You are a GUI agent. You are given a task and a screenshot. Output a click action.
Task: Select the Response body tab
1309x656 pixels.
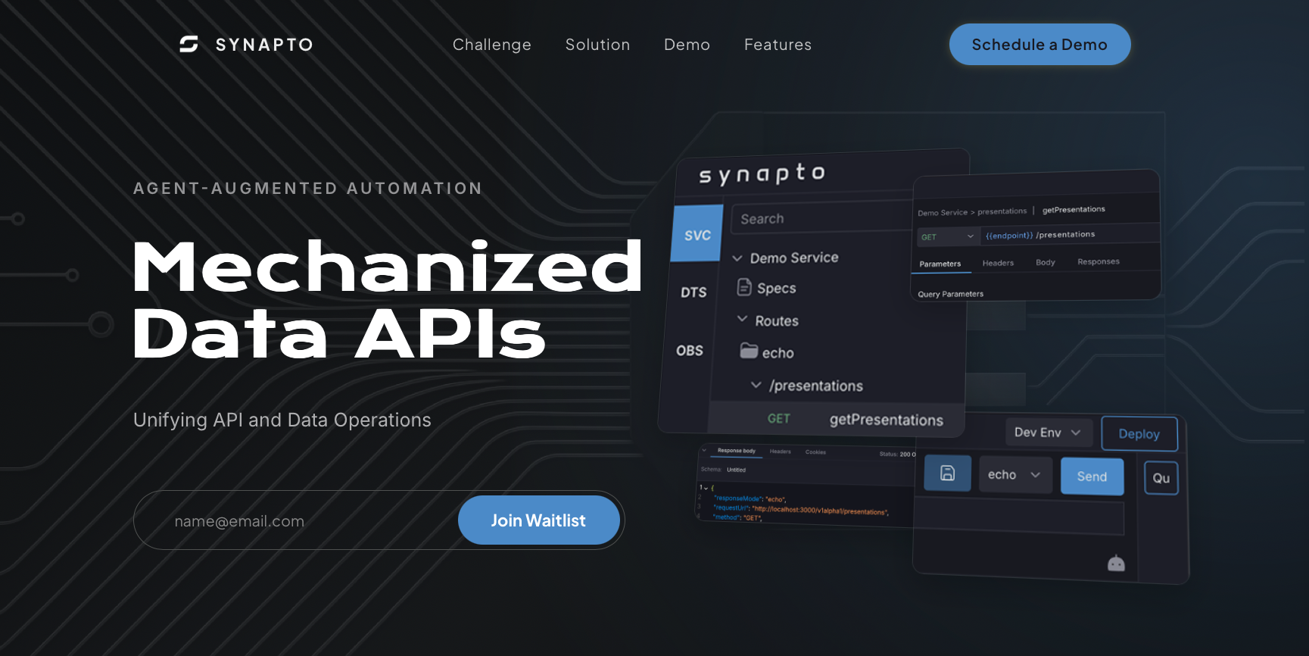tap(737, 451)
